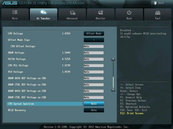Click the Monitor tab thermometer icon
Image resolution: width=173 pixels, height=129 pixels.
(101, 12)
